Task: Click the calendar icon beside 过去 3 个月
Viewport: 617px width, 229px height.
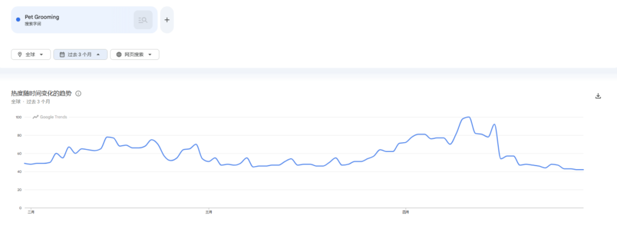Action: click(x=62, y=54)
